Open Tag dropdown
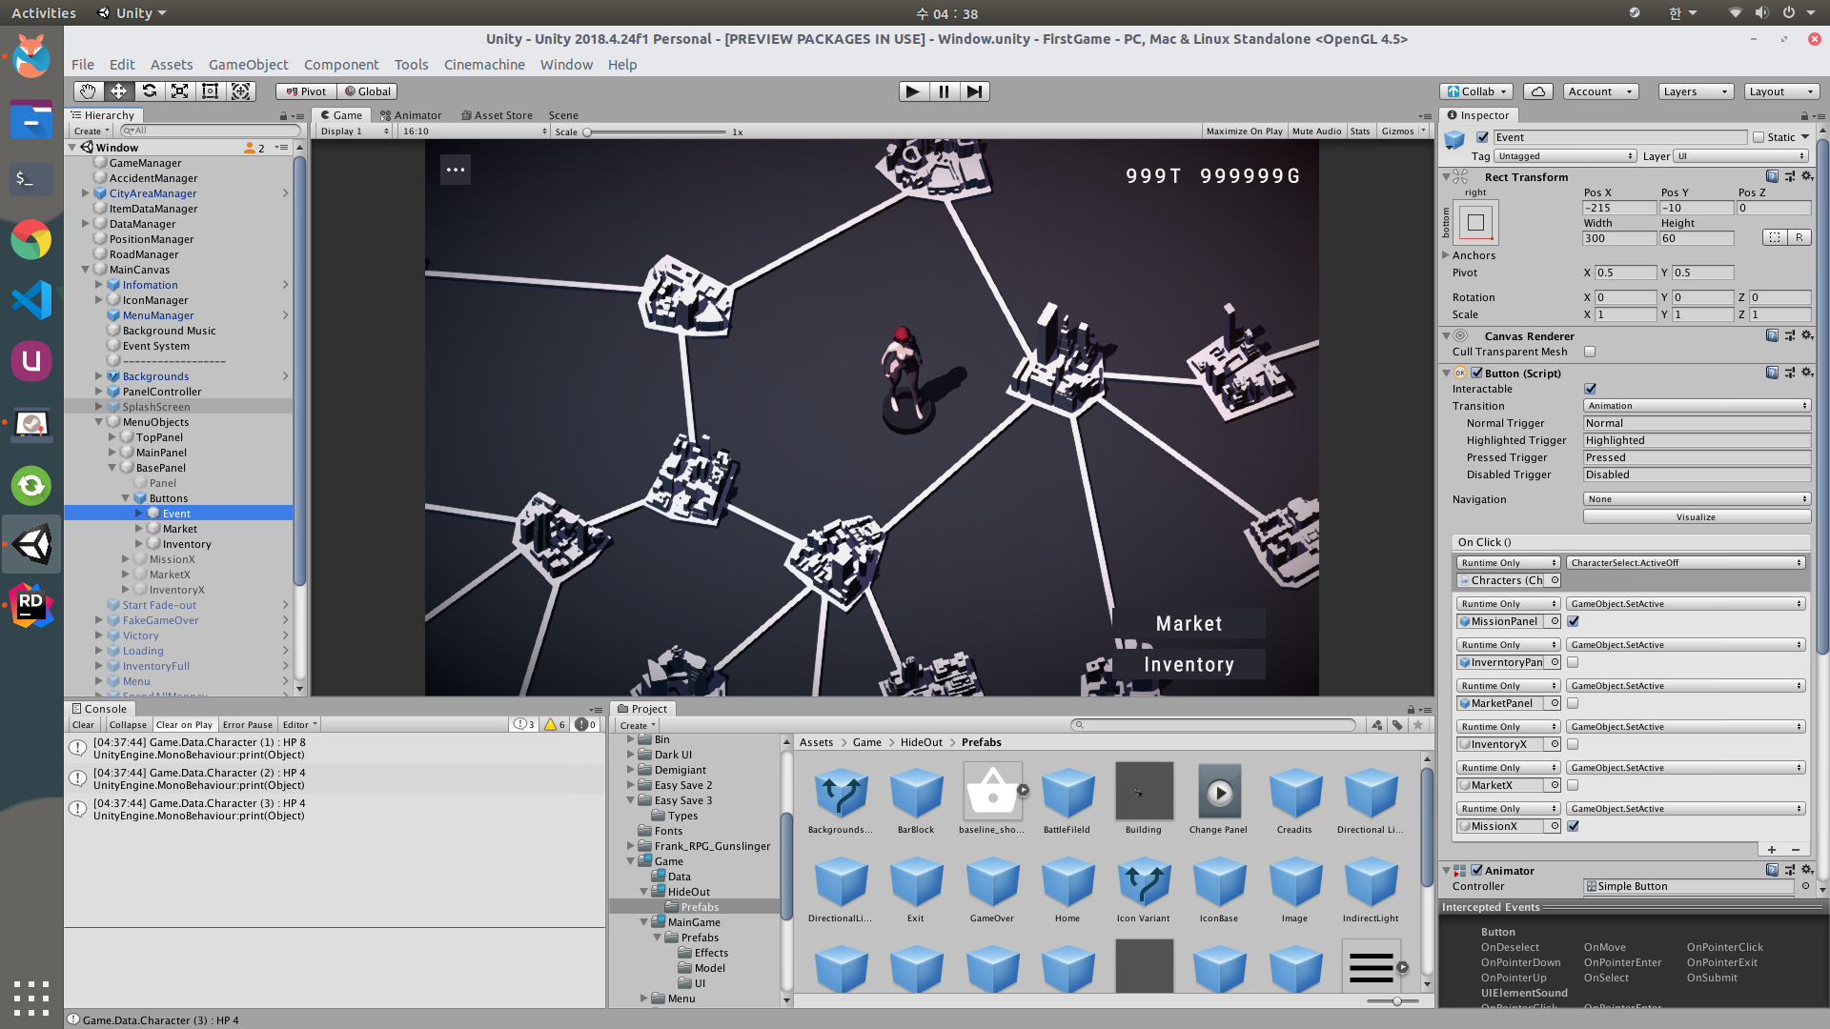This screenshot has height=1029, width=1830. [x=1565, y=156]
